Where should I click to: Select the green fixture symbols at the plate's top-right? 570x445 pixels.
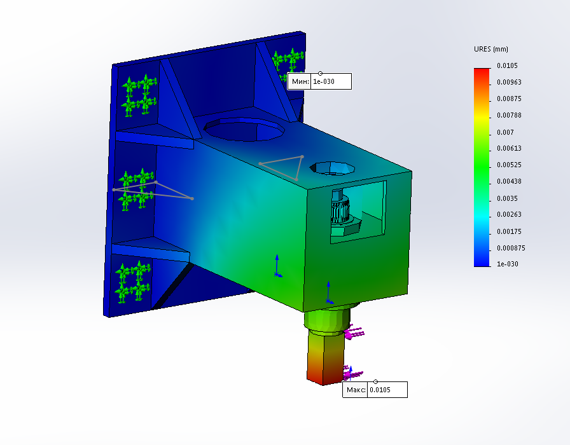tap(288, 64)
